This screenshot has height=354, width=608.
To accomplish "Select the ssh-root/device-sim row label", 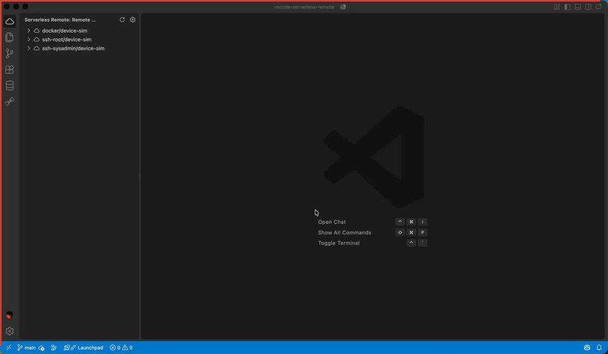I will pyautogui.click(x=66, y=39).
